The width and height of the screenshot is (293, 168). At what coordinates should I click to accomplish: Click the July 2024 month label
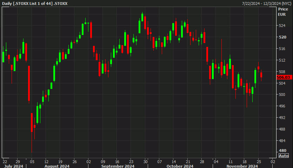pyautogui.click(x=14, y=166)
